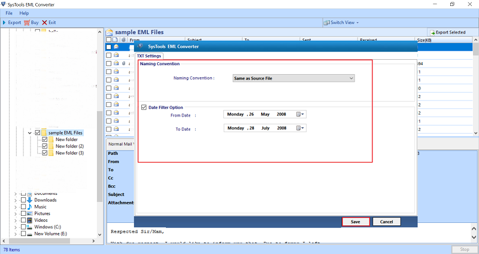Open the File menu
This screenshot has height=254, width=479.
pyautogui.click(x=9, y=13)
